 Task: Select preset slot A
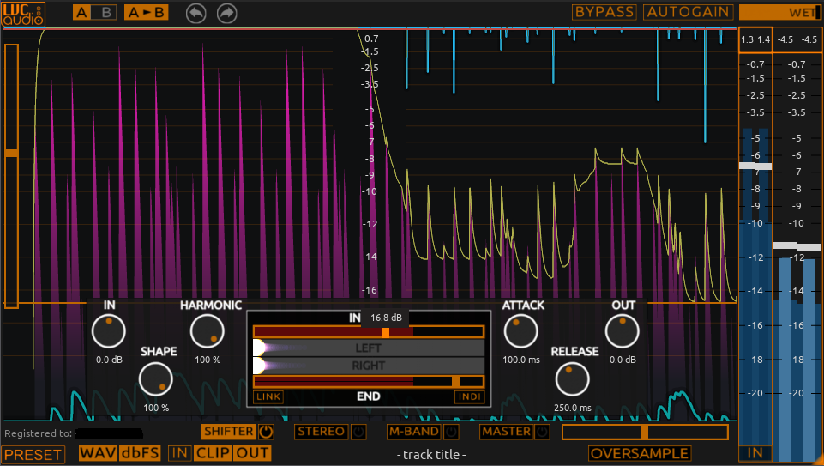click(x=81, y=13)
